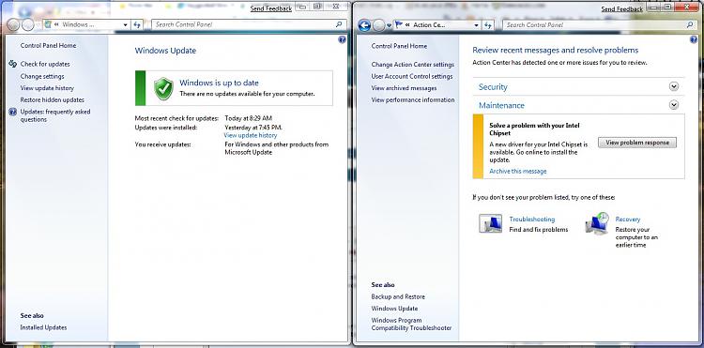Image resolution: width=704 pixels, height=348 pixels.
Task: Click 'Windows is up to date' text
Action: (x=219, y=83)
